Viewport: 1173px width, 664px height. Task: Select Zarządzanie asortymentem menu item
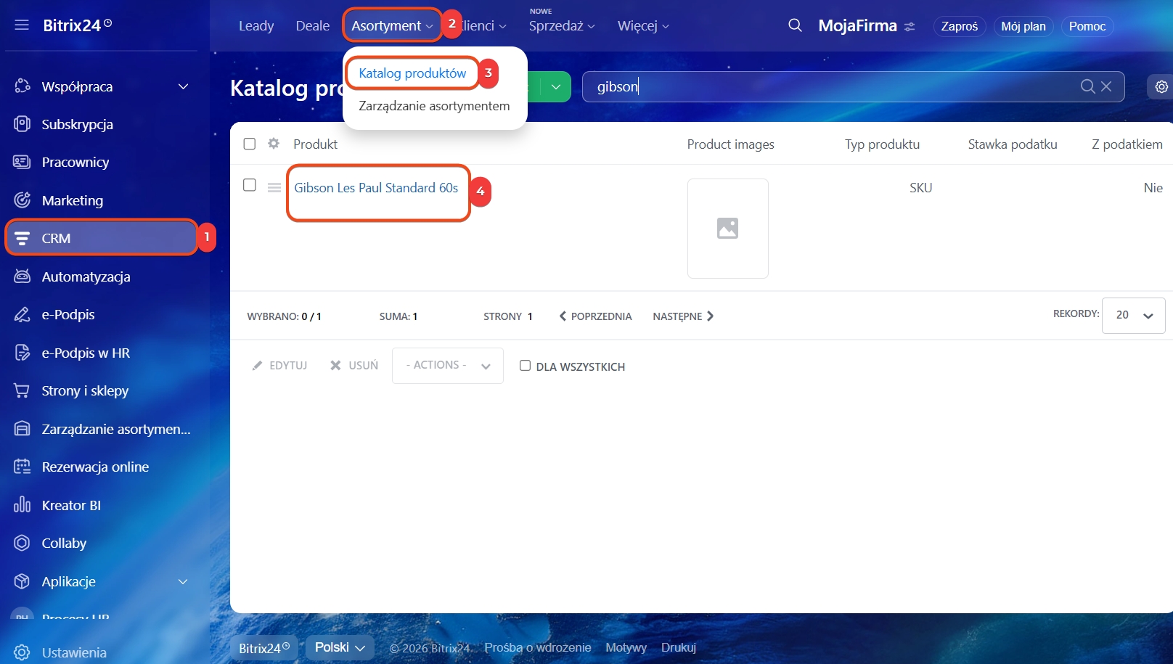(434, 106)
